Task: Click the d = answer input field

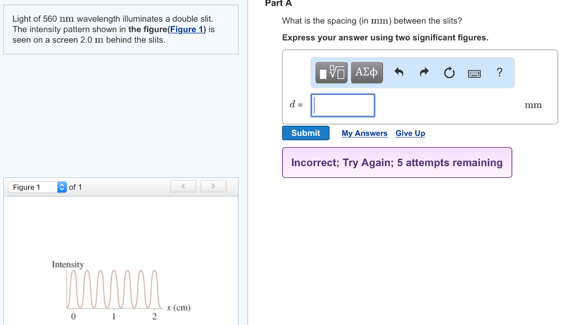Action: pyautogui.click(x=343, y=105)
